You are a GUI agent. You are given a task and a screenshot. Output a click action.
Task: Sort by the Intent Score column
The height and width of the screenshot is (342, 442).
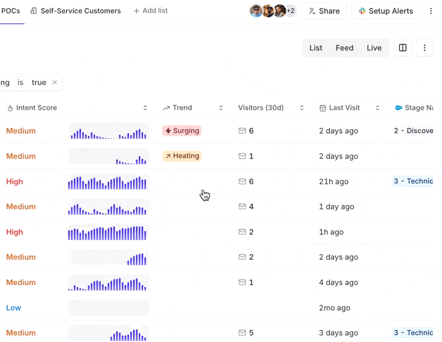[145, 108]
